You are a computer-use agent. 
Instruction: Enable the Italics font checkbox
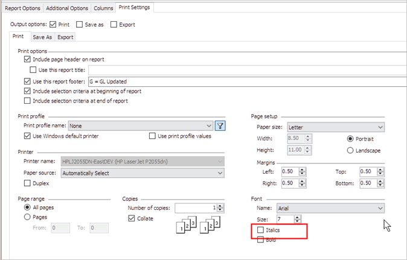(260, 230)
